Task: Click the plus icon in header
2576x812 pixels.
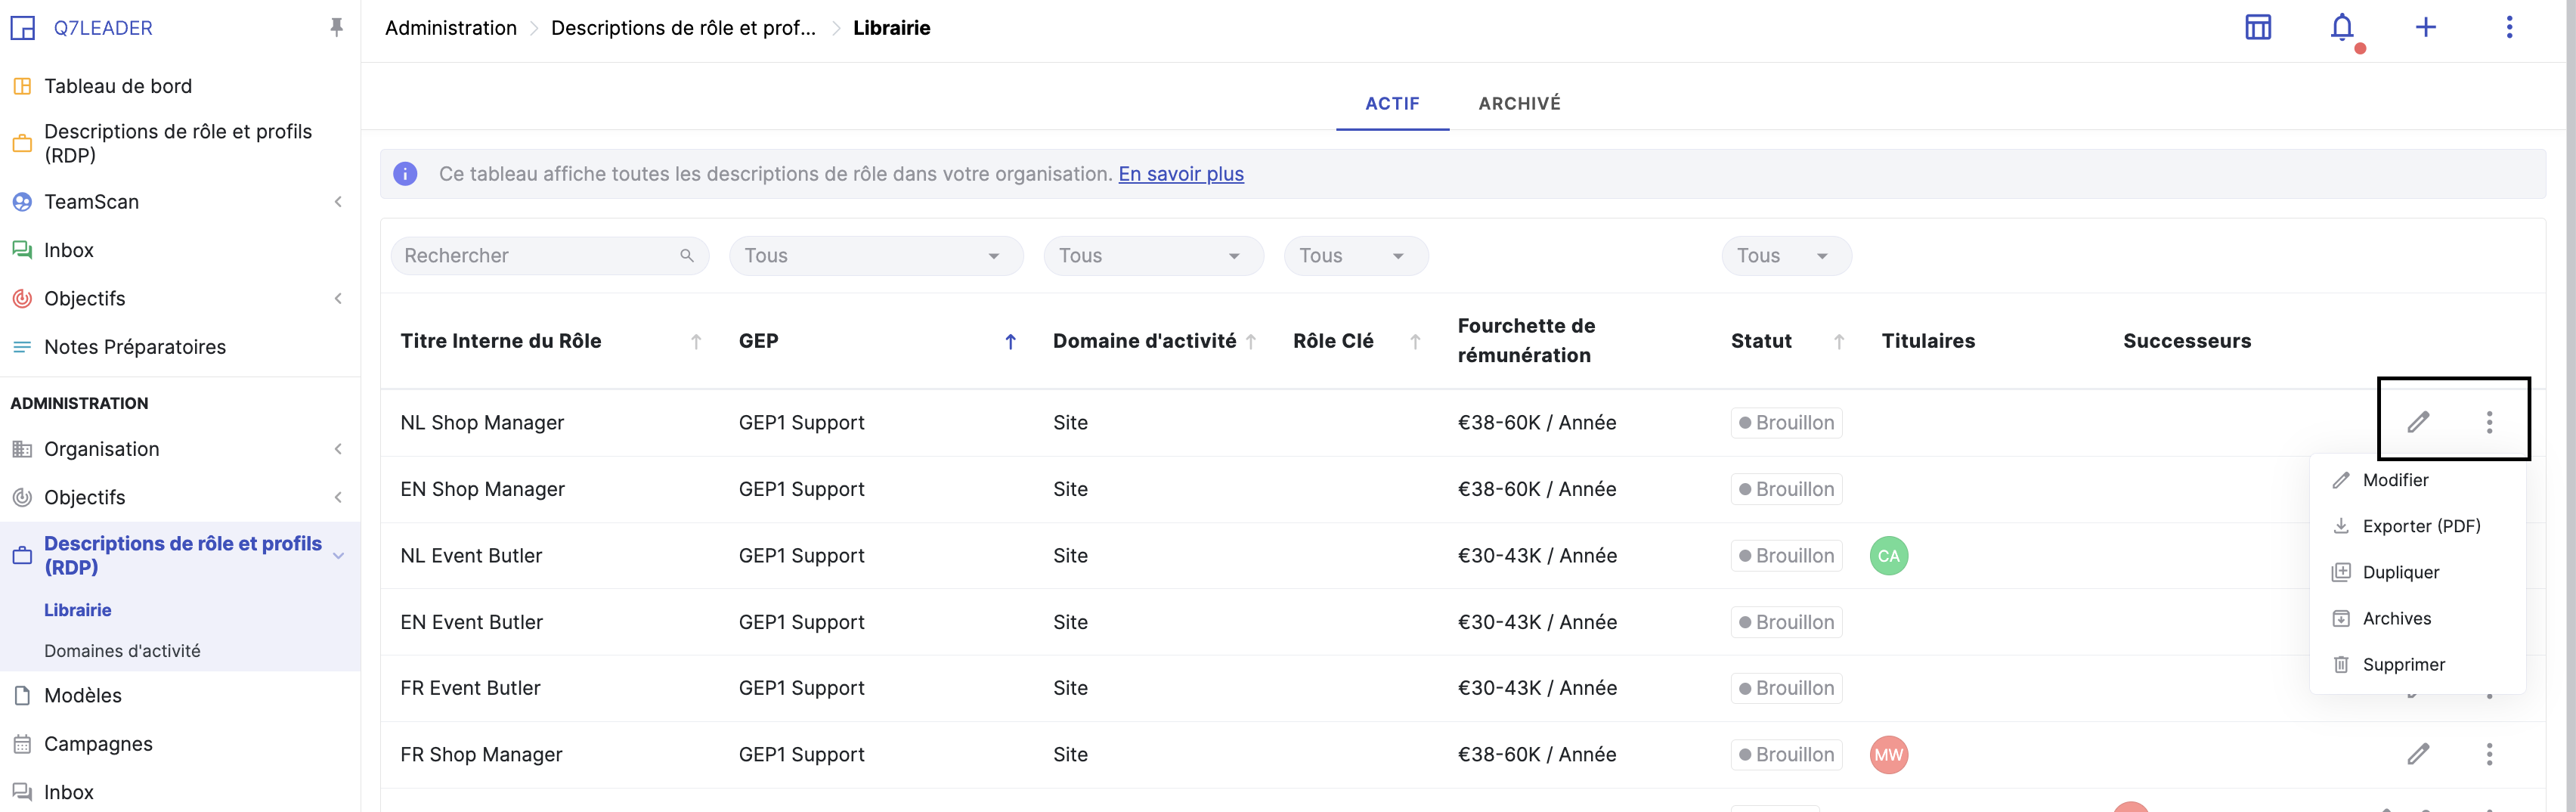Action: [2425, 28]
